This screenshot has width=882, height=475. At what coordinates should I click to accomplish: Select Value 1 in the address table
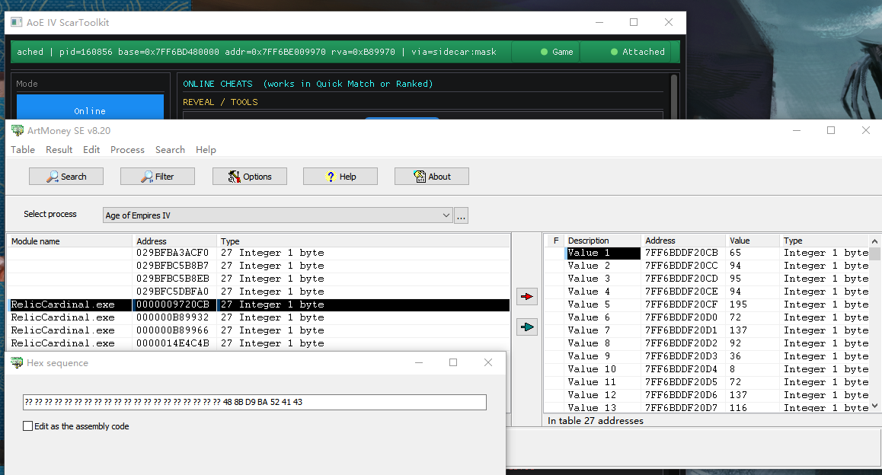[x=602, y=253]
